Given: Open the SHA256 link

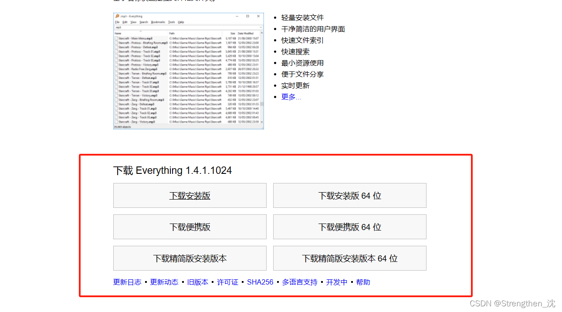Looking at the screenshot, I should coord(260,282).
